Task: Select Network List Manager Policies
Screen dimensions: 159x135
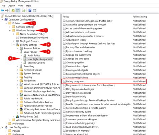Action: click(39, 91)
